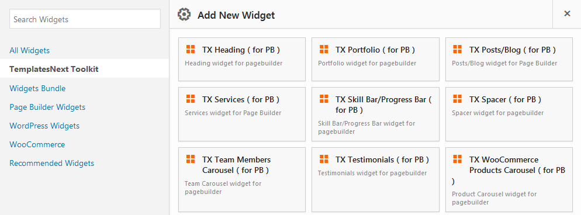Click the orange icon beside TX Skill Bar/Progress Bar
This screenshot has height=215, width=581.
(324, 99)
